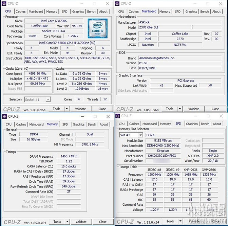The width and height of the screenshot is (228, 226).
Task: Click Command Rate value 2T
Action: coord(69,191)
